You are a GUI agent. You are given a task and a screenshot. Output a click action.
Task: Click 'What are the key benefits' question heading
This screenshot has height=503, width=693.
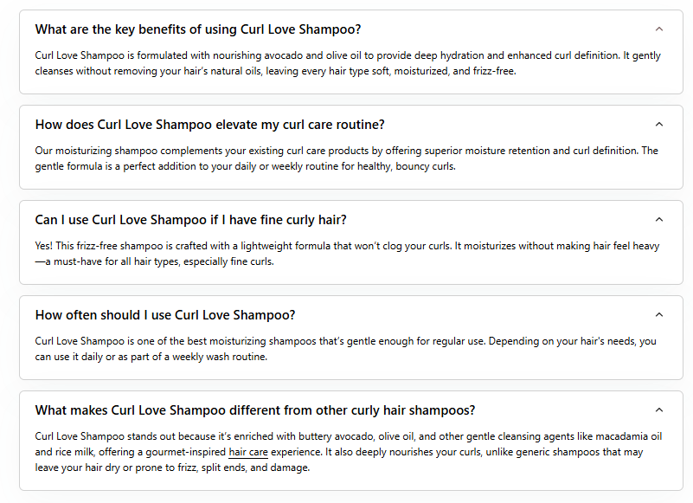coord(198,29)
